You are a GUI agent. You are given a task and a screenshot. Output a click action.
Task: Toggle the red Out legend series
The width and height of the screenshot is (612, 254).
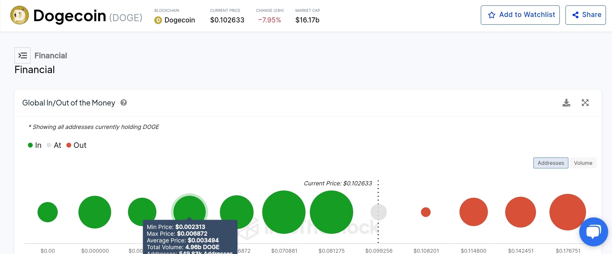76,145
